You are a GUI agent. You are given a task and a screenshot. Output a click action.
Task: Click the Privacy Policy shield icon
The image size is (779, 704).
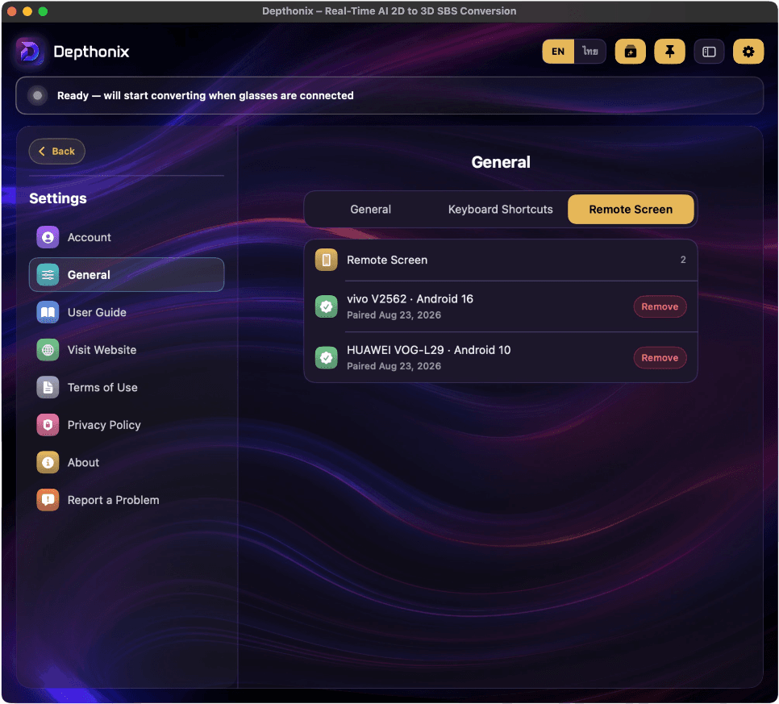(x=48, y=425)
